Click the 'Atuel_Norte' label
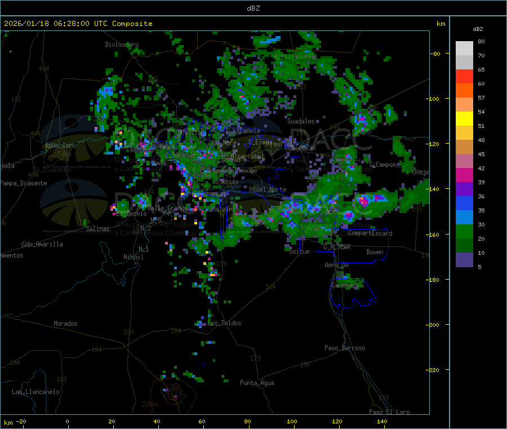The image size is (507, 429). 268,189
